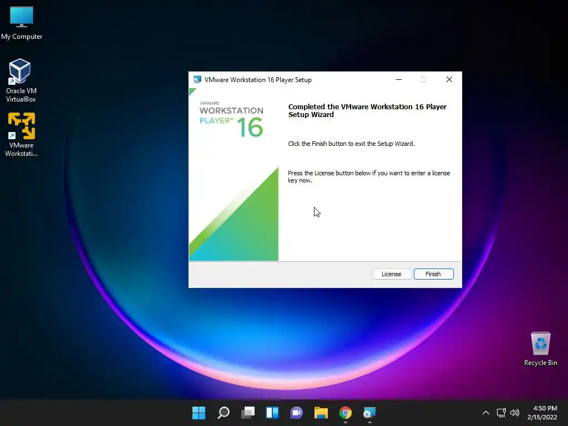Open Task View on the taskbar

[248, 413]
